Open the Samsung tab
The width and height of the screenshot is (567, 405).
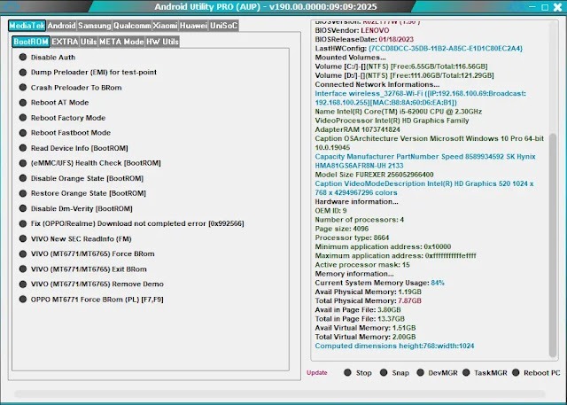pyautogui.click(x=93, y=26)
